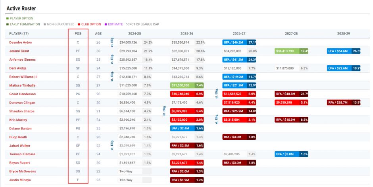Click Avdija's UFA / $22.6M cell
Viewport: 373px width, 187px height.
click(x=344, y=68)
